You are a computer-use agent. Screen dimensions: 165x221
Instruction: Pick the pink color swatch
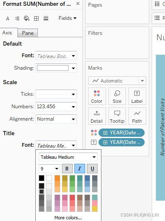65,197
